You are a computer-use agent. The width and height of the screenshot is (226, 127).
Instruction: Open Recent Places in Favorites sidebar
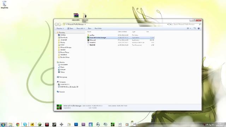tap(65, 52)
